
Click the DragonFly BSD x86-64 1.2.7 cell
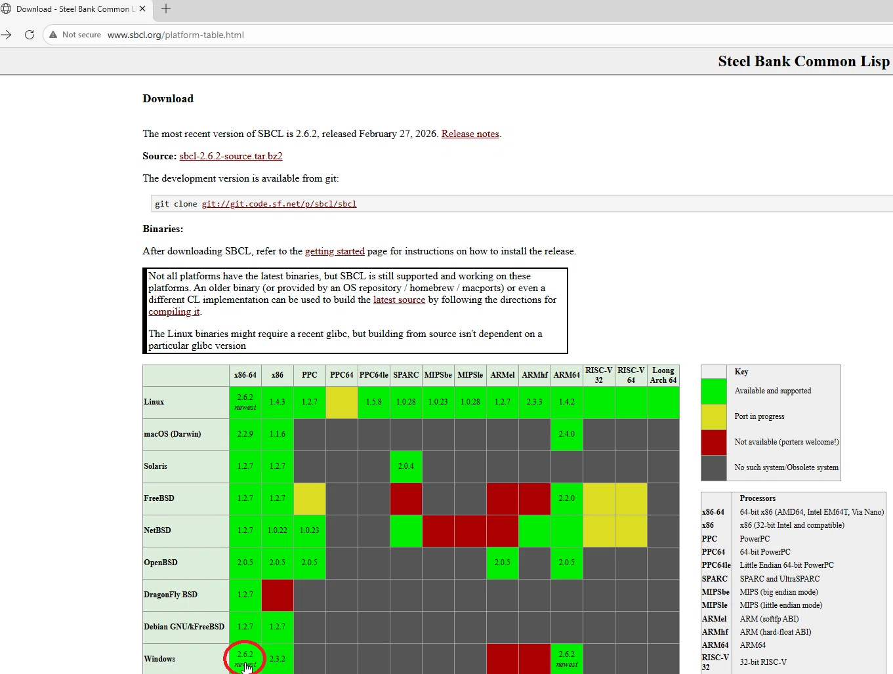tap(245, 595)
